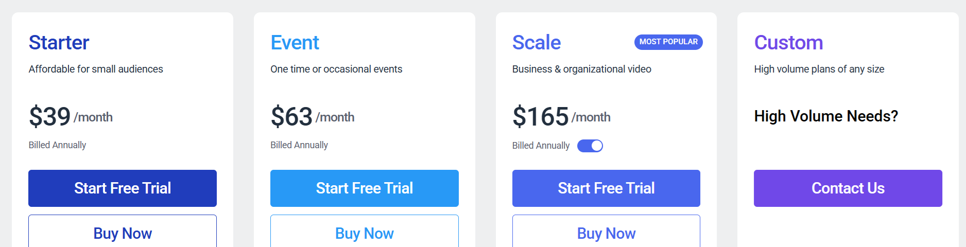Image resolution: width=966 pixels, height=247 pixels.
Task: Buy the Starter plan now
Action: tap(123, 233)
